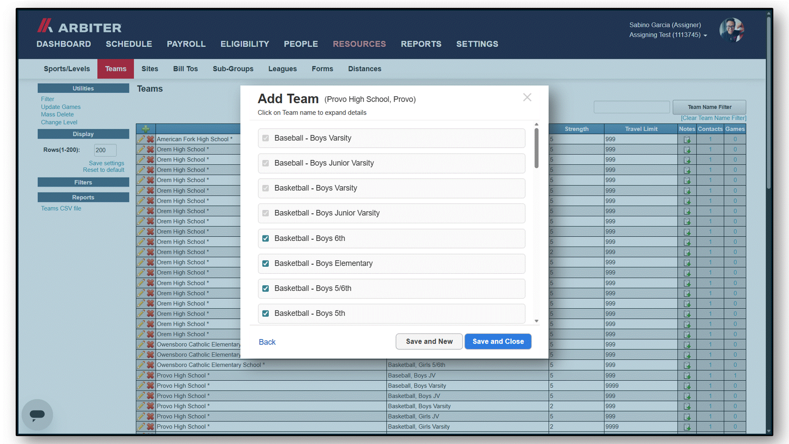Delete X for Provo High School Basketball, Girls JV
Viewport: 789px width, 444px height.
click(x=150, y=416)
